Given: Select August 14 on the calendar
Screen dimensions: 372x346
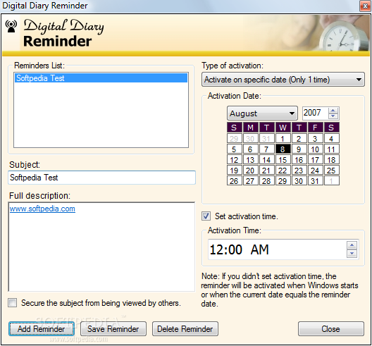Looking at the screenshot, I should [266, 160].
